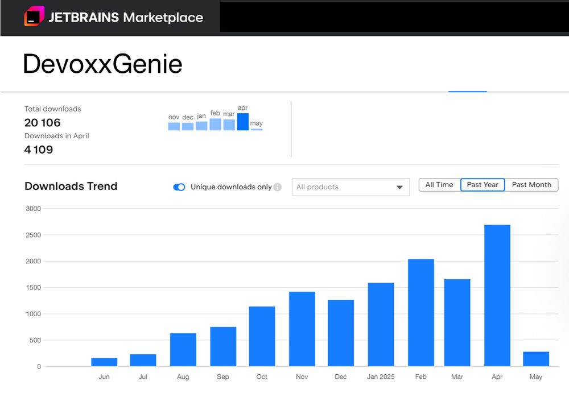The width and height of the screenshot is (569, 393).
Task: Click the Jun bar in Downloads Trend
Action: (x=104, y=362)
